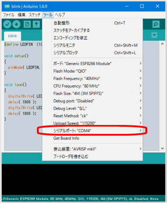Expand the Debug Level submenu
167x203 pixels.
pyautogui.click(x=92, y=108)
